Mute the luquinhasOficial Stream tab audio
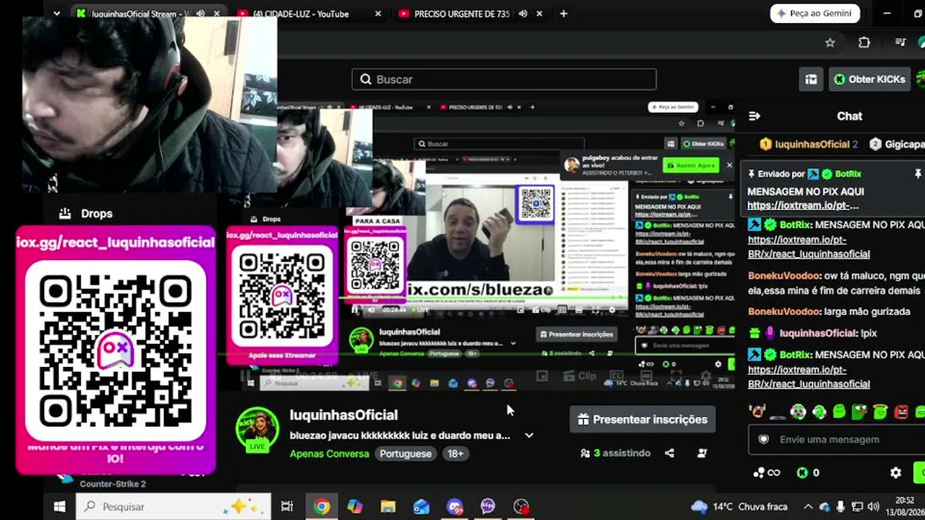Viewport: 925px width, 520px height. tap(200, 14)
